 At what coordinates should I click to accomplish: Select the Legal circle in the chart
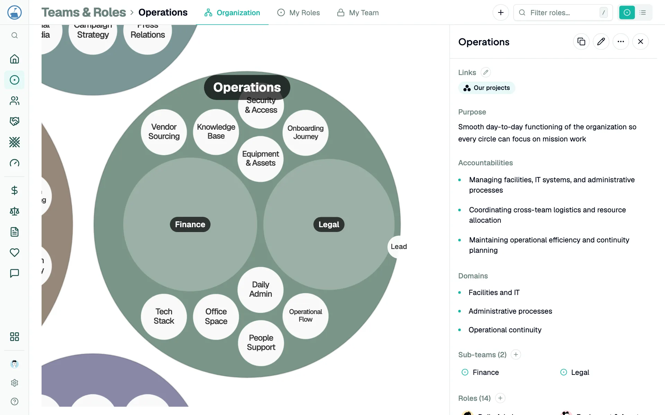(x=329, y=224)
